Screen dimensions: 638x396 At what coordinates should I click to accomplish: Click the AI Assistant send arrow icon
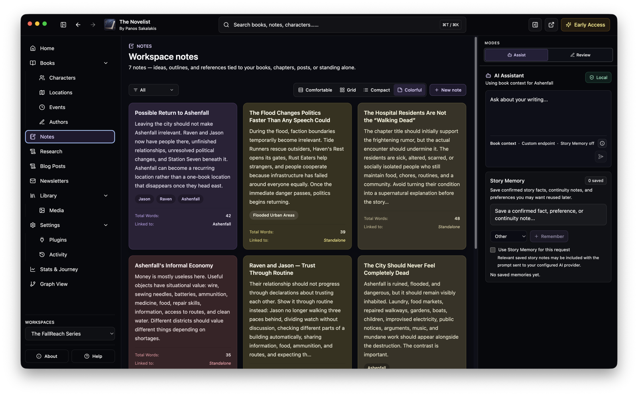click(601, 157)
